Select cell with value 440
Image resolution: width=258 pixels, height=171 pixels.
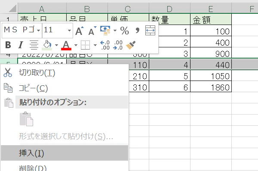point(211,64)
